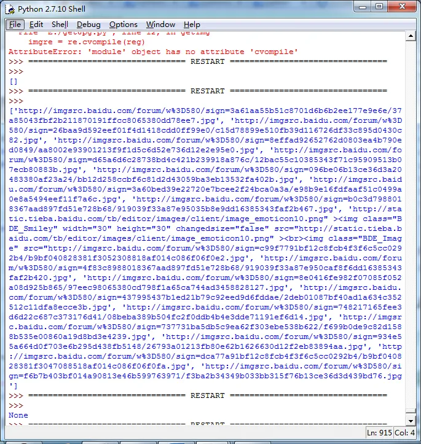
Task: Close the Python Shell window
Action: pos(402,7)
